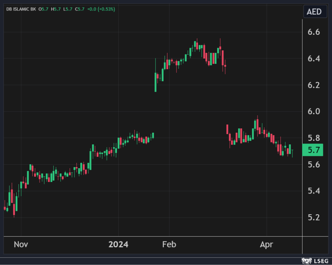Click the 6.2 price axis label
Viewport: 332px width, 265px height.
313,85
